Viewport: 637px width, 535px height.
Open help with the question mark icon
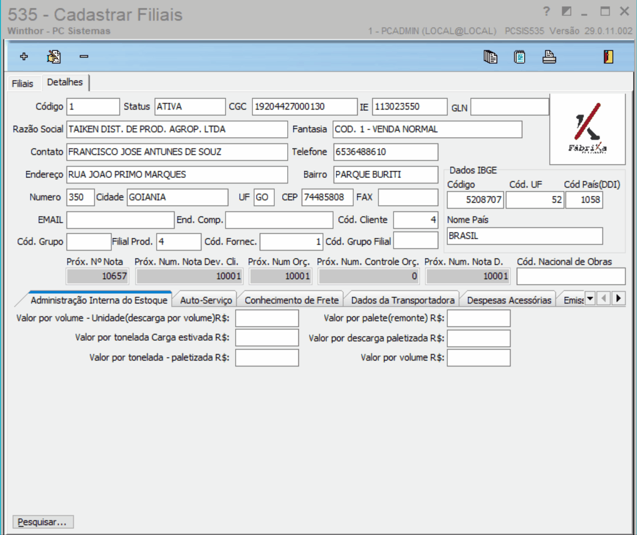(546, 11)
